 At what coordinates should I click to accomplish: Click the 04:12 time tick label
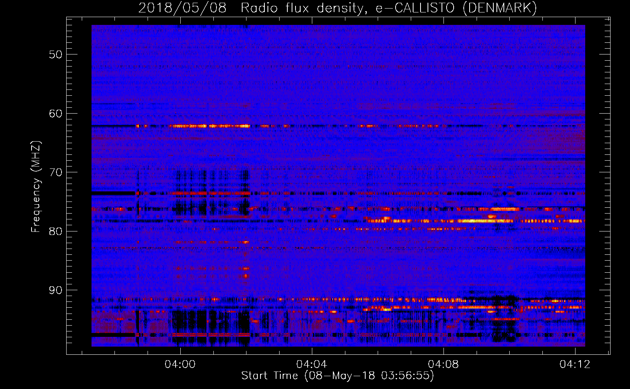575,364
